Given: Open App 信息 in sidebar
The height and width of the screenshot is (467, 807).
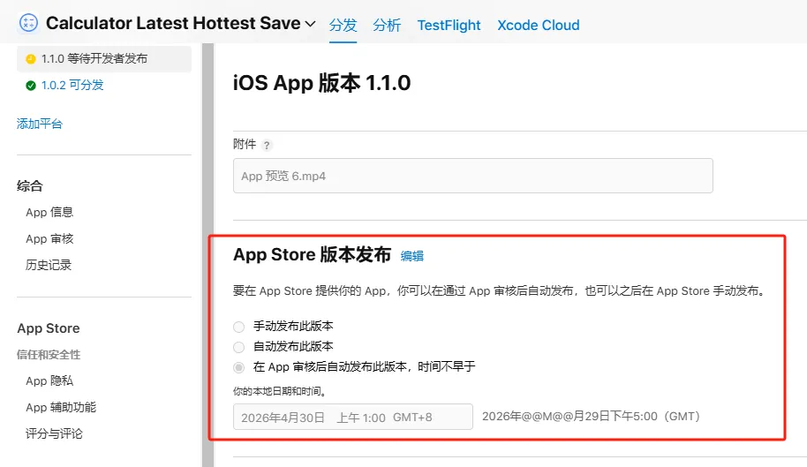Looking at the screenshot, I should (x=49, y=212).
